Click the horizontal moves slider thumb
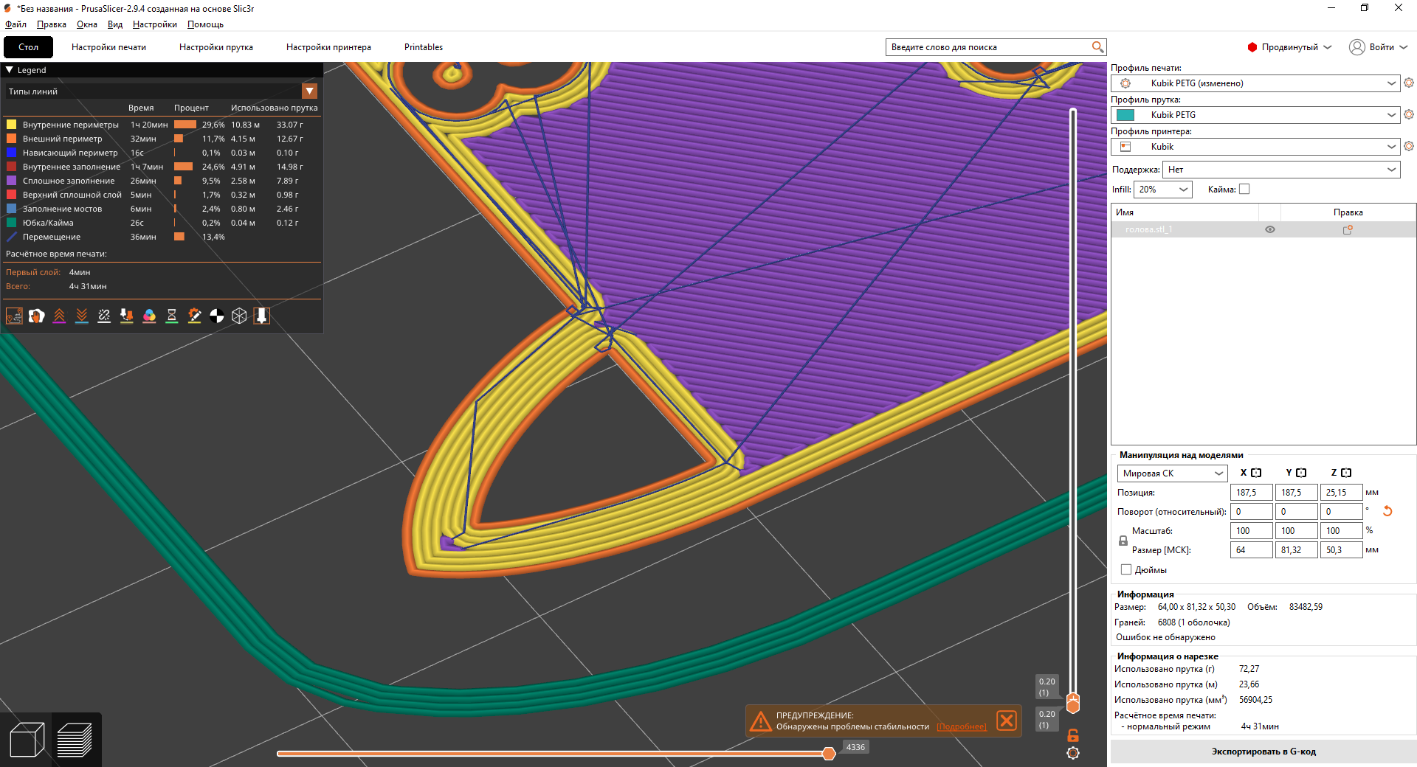This screenshot has height=767, width=1417. pos(829,753)
